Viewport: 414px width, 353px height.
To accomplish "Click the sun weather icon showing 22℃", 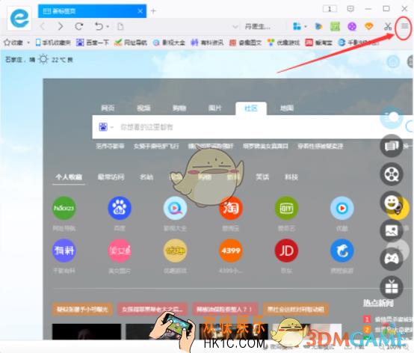I will (x=43, y=59).
